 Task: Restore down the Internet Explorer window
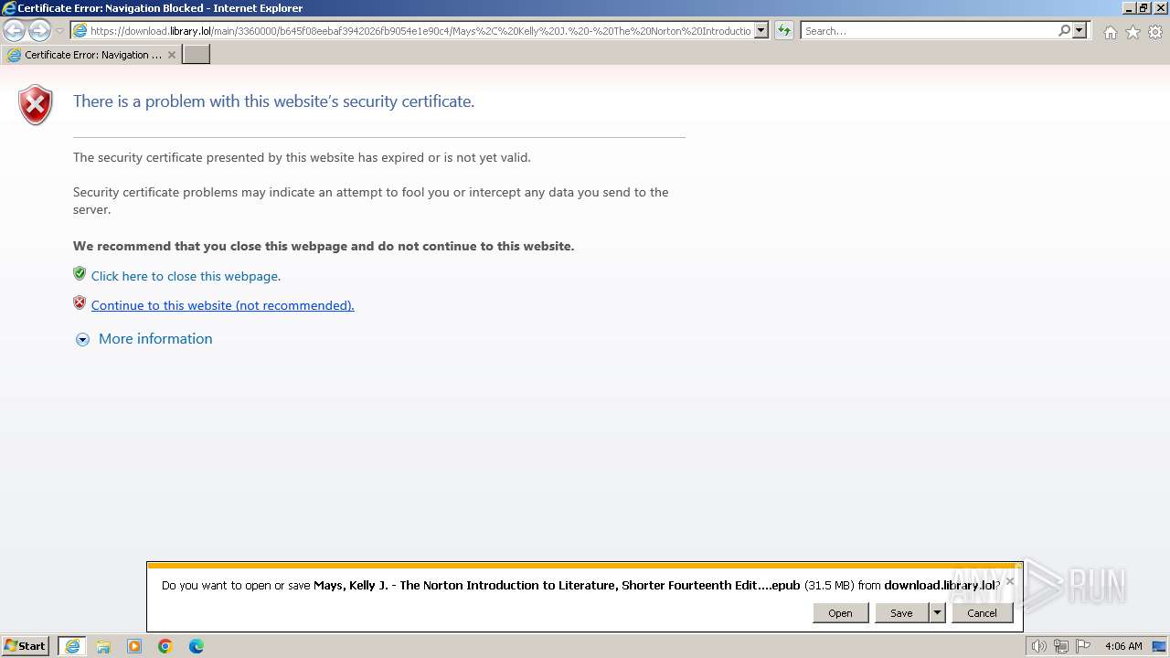(x=1143, y=7)
